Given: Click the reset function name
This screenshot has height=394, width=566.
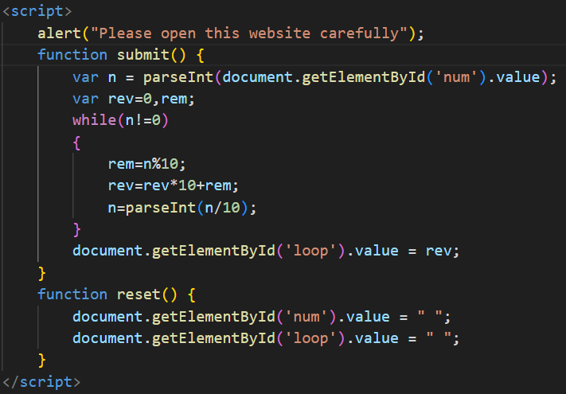Looking at the screenshot, I should pyautogui.click(x=138, y=294).
